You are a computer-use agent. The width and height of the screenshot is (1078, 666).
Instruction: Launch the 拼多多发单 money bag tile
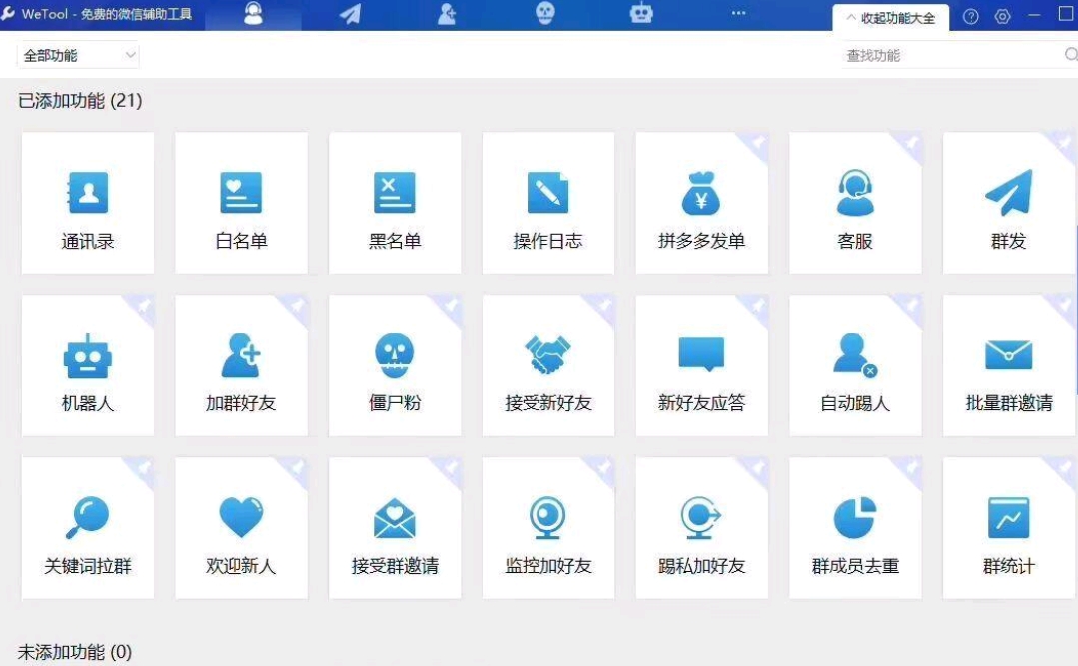(701, 204)
